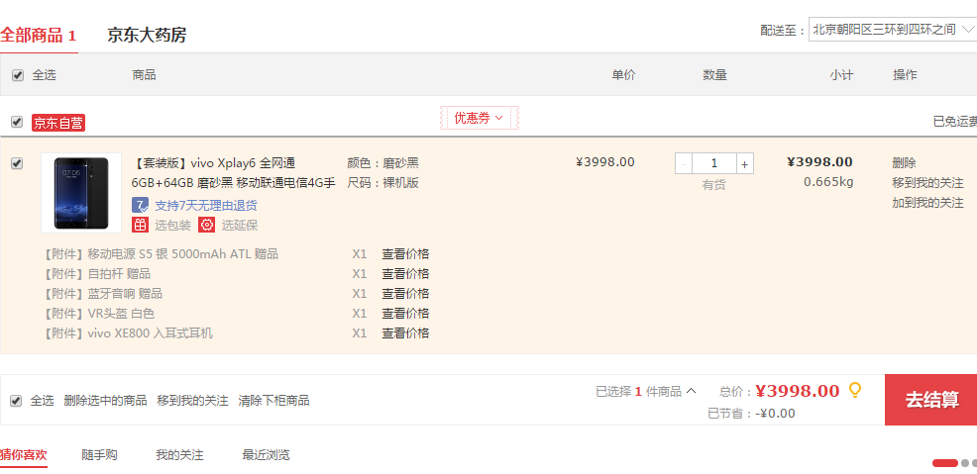Expand the 优惠券 coupon dropdown
The height and width of the screenshot is (474, 977).
coord(479,118)
